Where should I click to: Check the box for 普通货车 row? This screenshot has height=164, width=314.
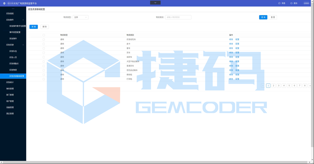[x=44, y=66]
